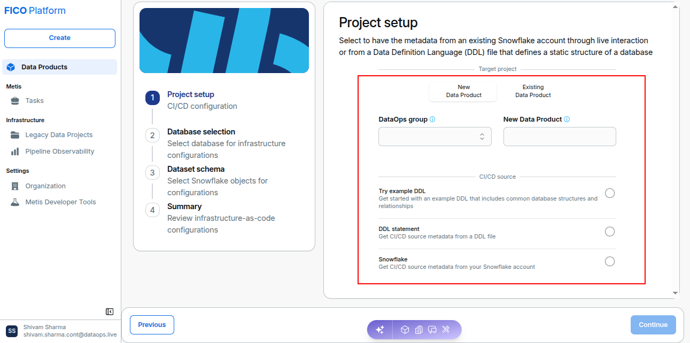Click the wrench tools icon in floating toolbar
690x343 pixels.
[446, 330]
